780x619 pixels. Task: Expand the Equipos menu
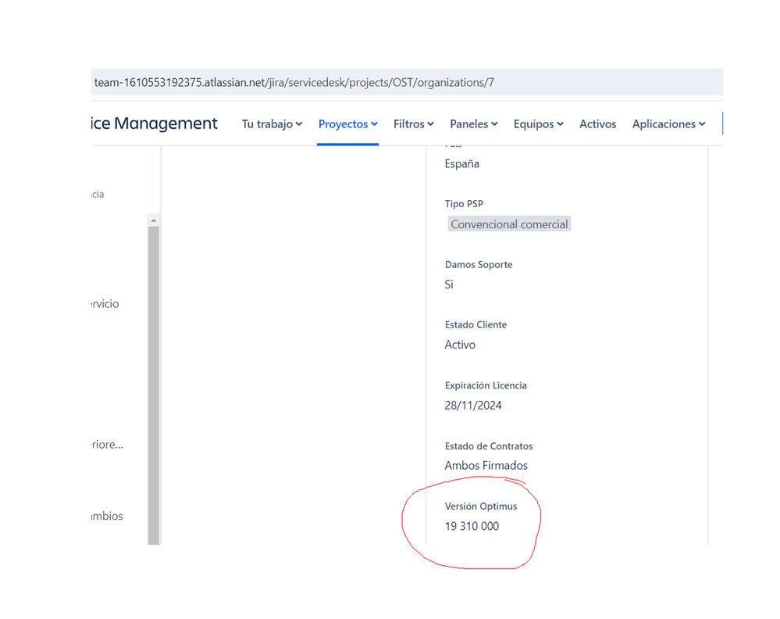(538, 124)
